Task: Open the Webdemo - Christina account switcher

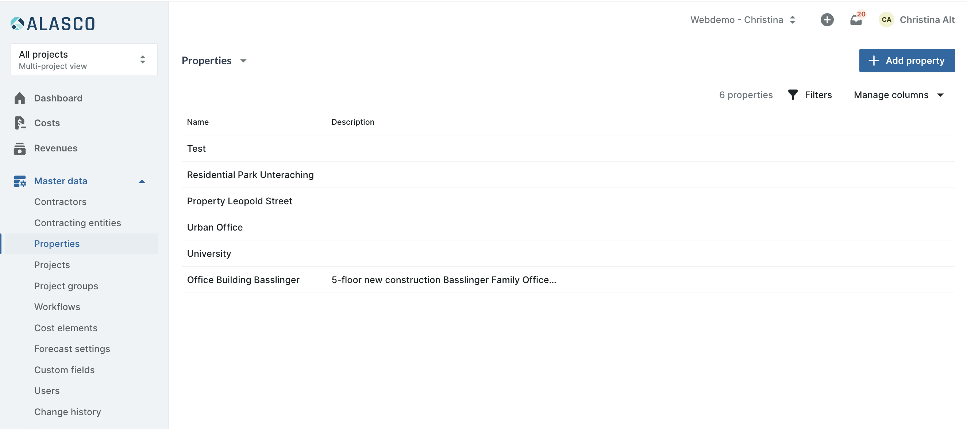Action: click(x=743, y=20)
